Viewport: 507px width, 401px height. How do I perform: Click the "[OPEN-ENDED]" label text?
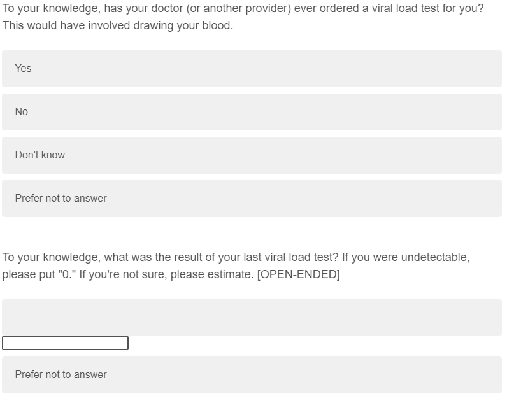(298, 275)
